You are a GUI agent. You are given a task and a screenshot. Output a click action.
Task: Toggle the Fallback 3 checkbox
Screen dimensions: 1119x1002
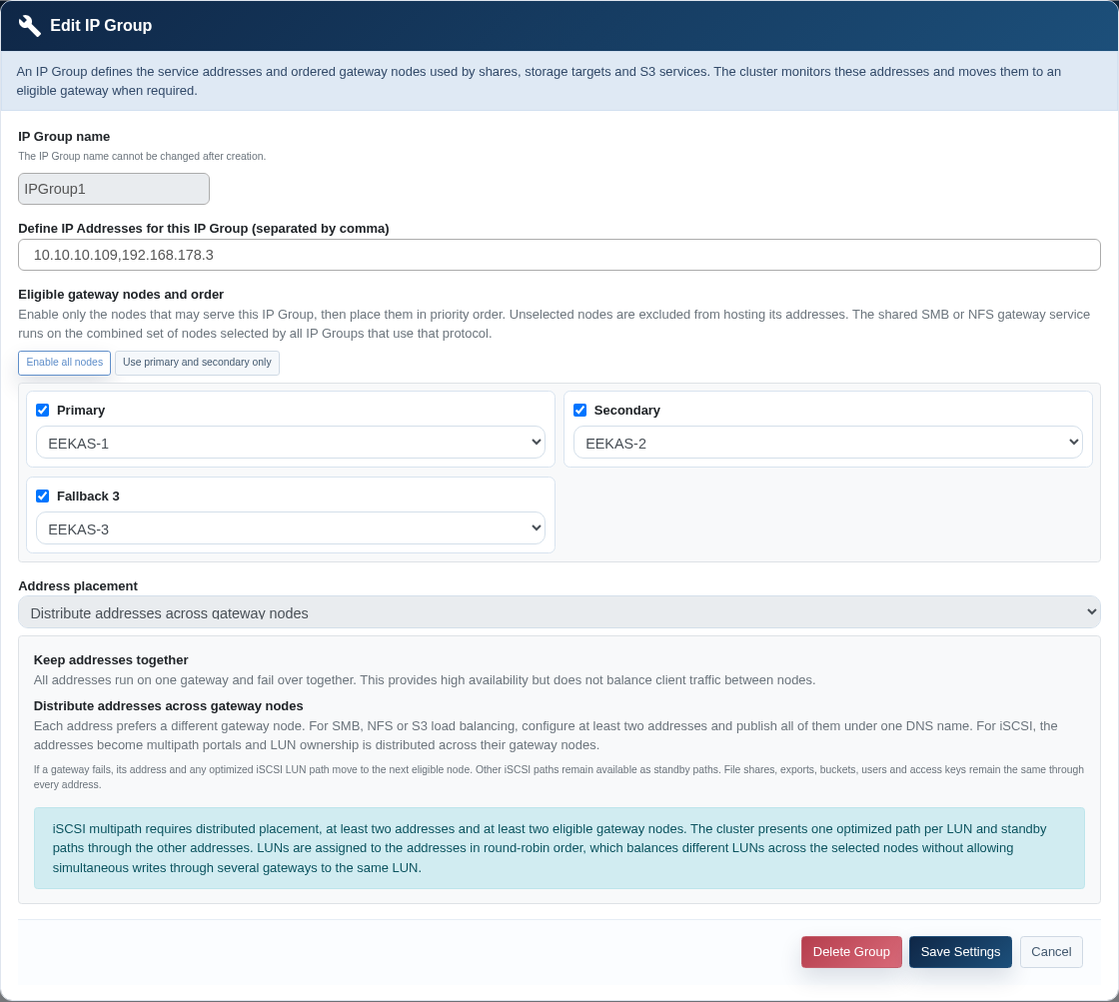pyautogui.click(x=43, y=496)
